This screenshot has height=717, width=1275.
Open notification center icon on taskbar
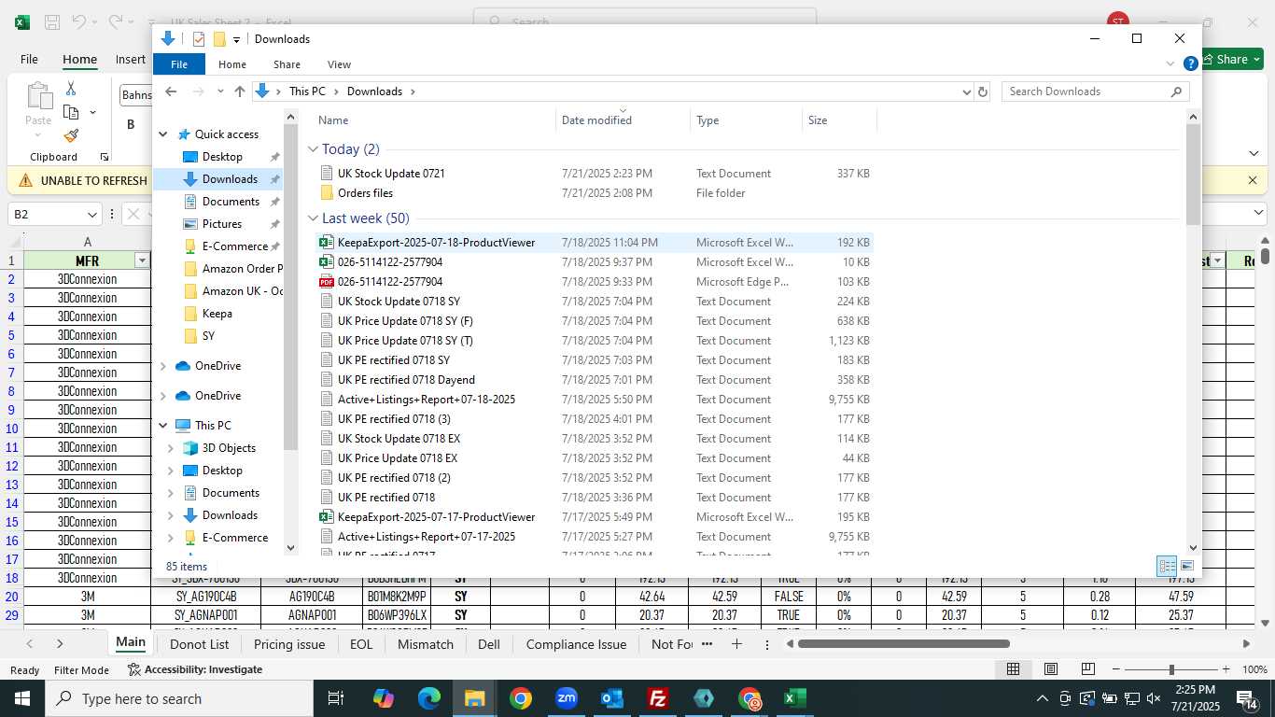pos(1247,698)
